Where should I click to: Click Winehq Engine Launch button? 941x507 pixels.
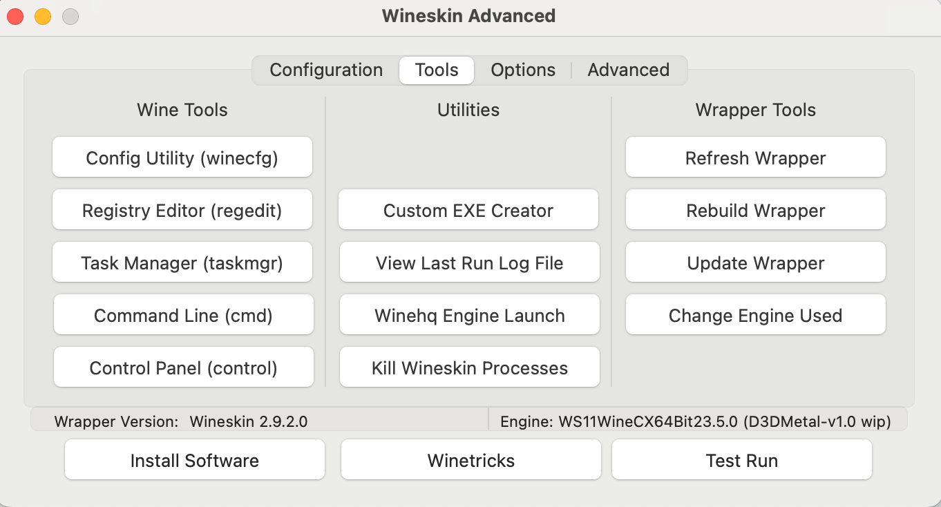[470, 316]
